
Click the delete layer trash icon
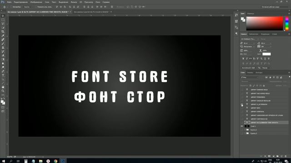pyautogui.click(x=286, y=156)
